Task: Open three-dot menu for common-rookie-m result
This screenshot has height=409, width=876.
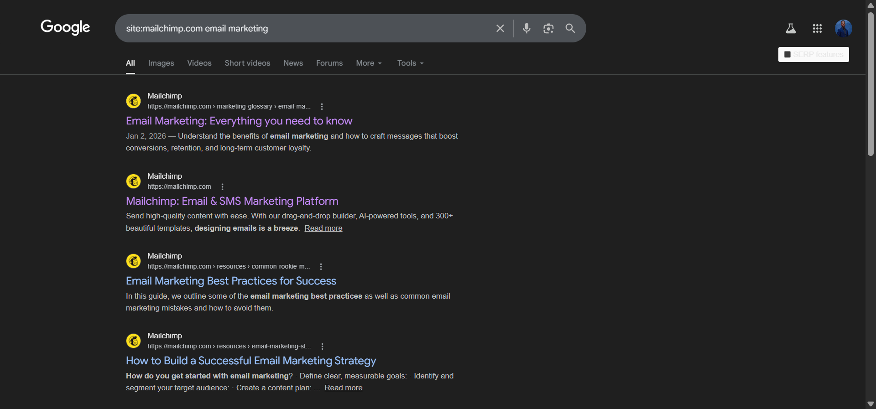Action: pyautogui.click(x=321, y=266)
